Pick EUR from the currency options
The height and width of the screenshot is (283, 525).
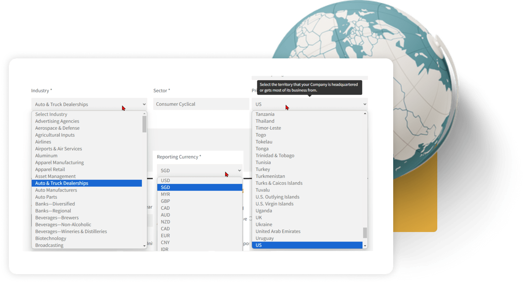click(x=165, y=236)
